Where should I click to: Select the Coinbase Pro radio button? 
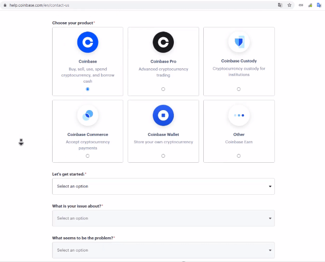164,89
